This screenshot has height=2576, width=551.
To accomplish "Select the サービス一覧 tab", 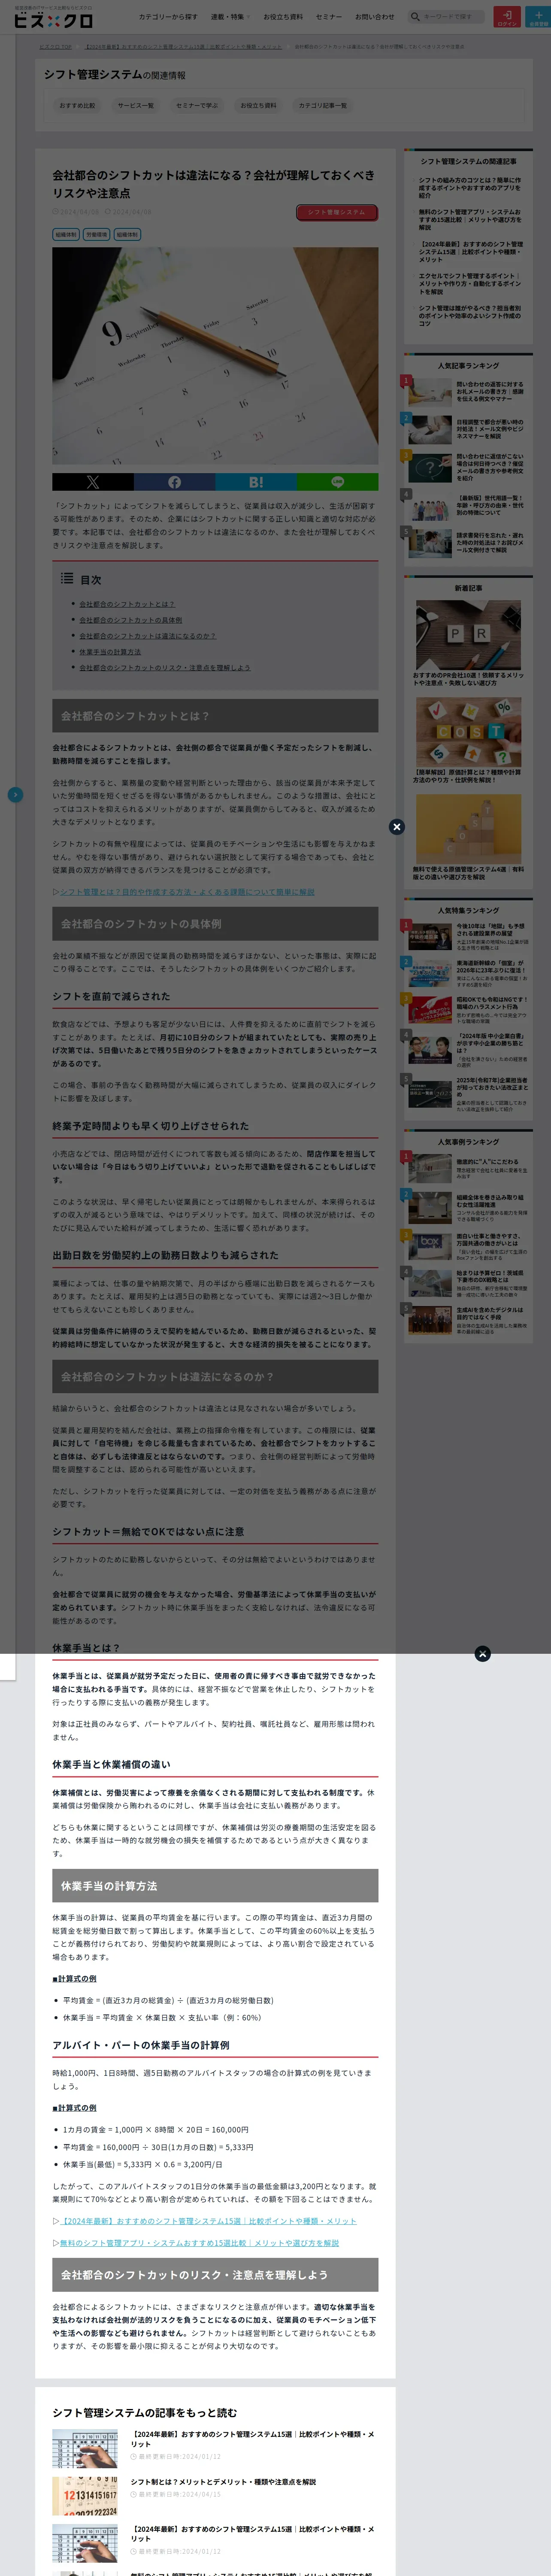I will 135,105.
